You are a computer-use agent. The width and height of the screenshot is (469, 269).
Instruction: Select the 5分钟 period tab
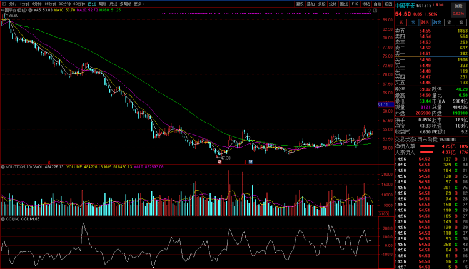(36, 3)
